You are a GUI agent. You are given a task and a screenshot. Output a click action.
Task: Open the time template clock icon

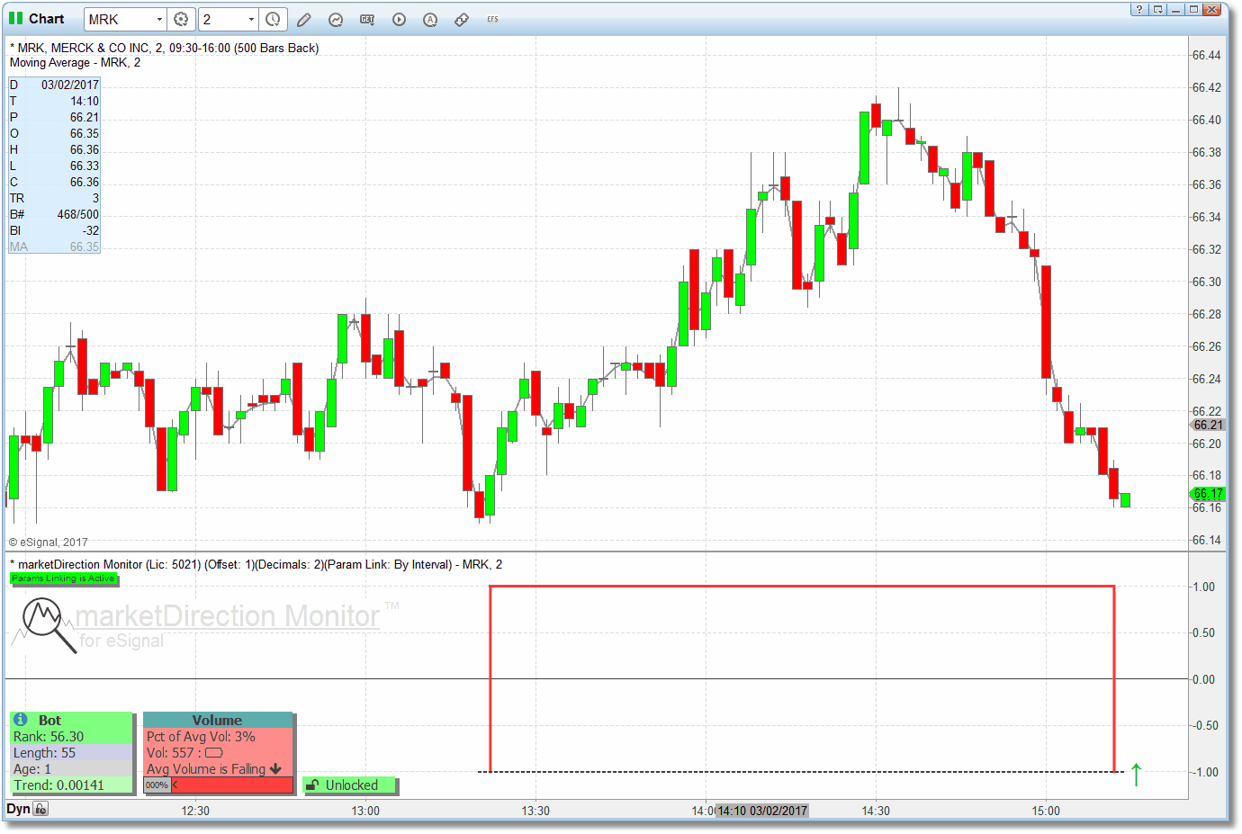click(x=273, y=19)
